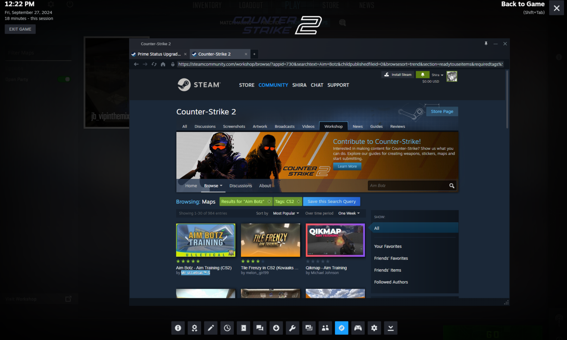567x340 pixels.
Task: Select the Workshop tab
Action: (x=333, y=126)
